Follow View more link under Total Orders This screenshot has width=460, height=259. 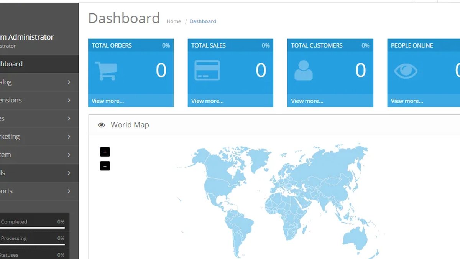(108, 101)
